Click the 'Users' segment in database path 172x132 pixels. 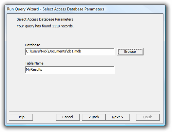tap(35, 51)
